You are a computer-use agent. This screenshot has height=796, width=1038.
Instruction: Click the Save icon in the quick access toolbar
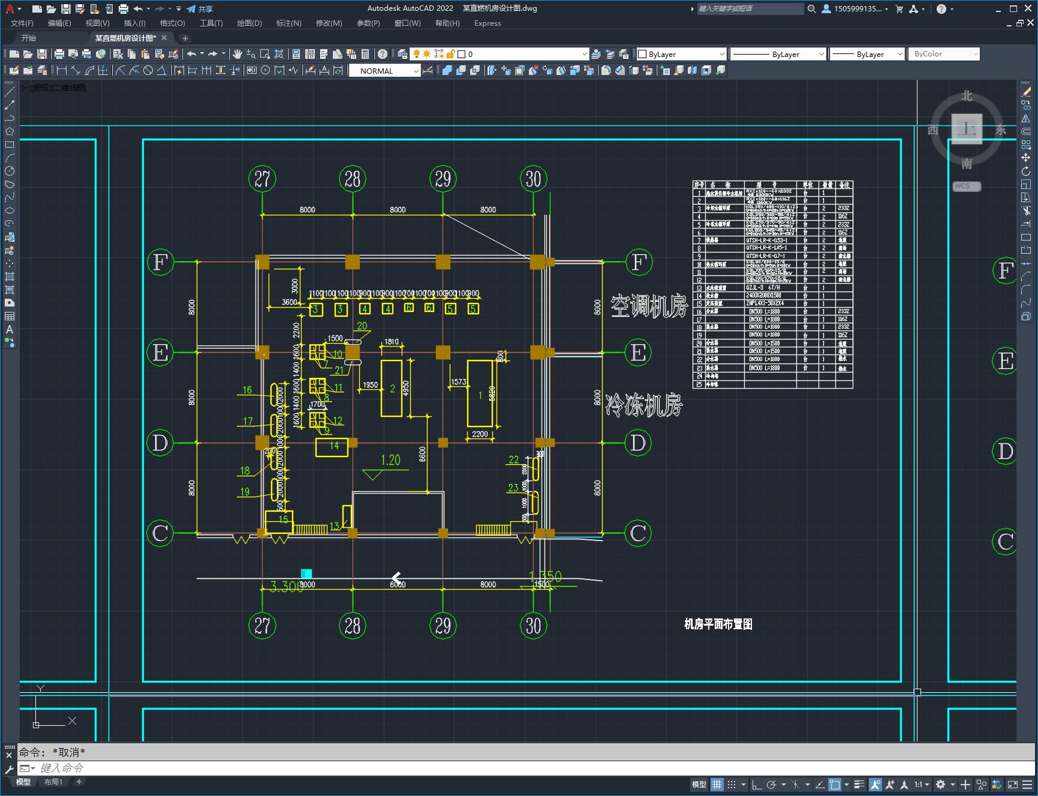pos(66,8)
